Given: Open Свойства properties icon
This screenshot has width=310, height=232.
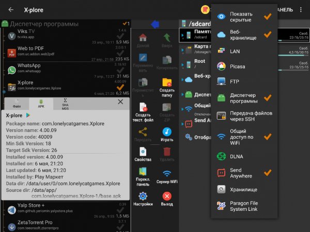Looking at the screenshot, I should coord(143,152).
